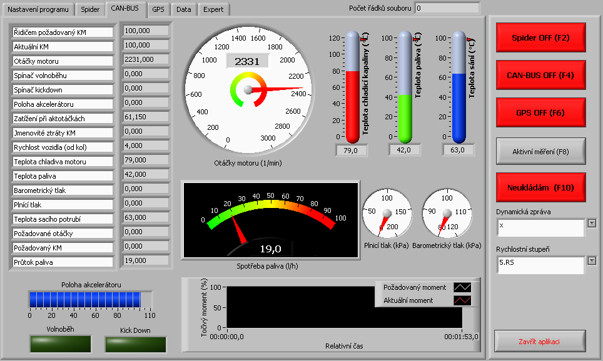The width and height of the screenshot is (603, 361).
Task: Expand the Dynamická zpráva dropdown arrow
Action: pyautogui.click(x=592, y=223)
